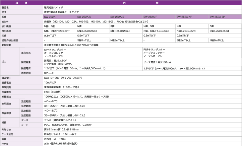242x146 pixels.
Task: Select the ソース電流：最大100mA cell
Action: [x=157, y=62]
